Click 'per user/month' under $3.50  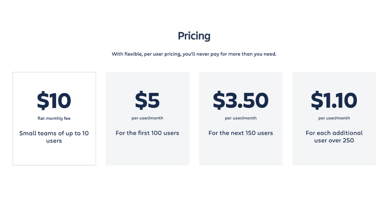click(241, 118)
